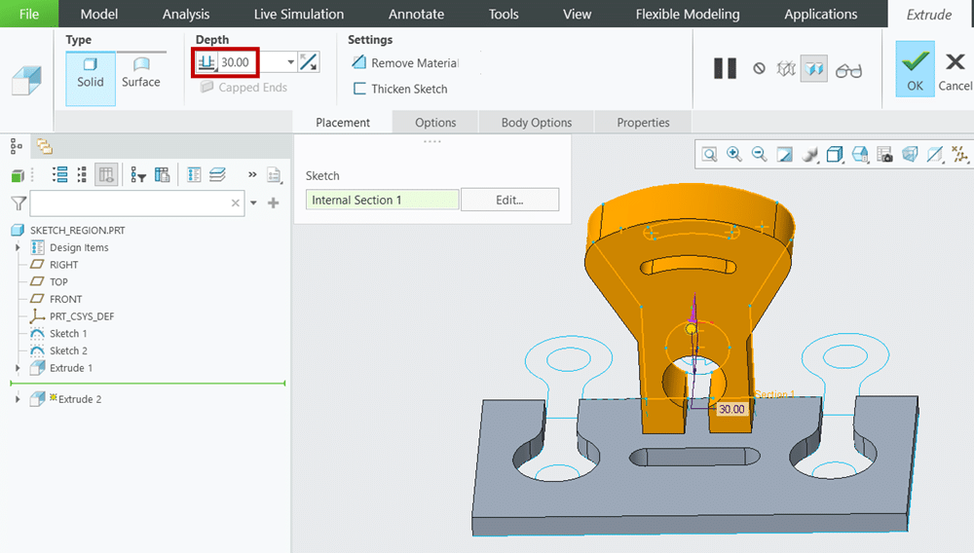Click the tree filter funnel icon
The height and width of the screenshot is (553, 974).
click(x=19, y=203)
